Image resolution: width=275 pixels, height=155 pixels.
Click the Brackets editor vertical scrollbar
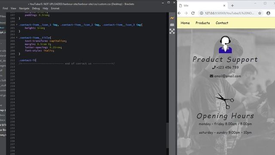168,135
